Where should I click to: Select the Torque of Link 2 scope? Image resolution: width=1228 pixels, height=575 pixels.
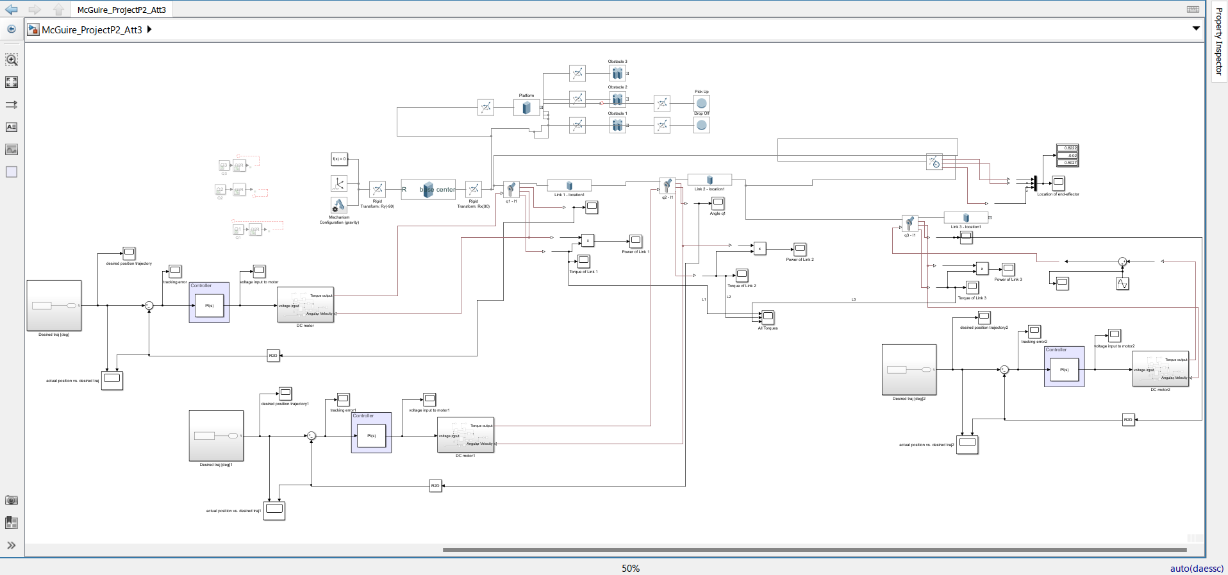tap(742, 276)
